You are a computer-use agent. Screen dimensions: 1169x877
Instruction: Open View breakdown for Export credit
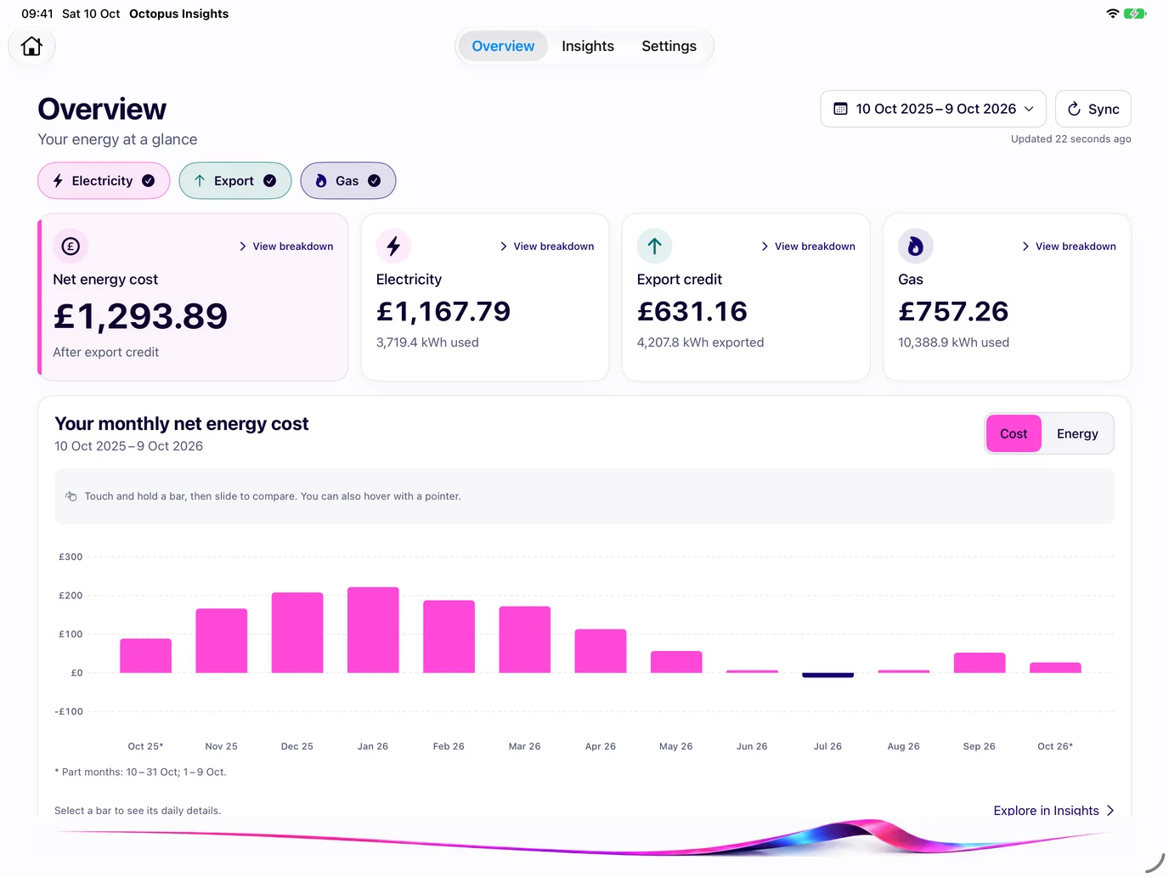click(807, 246)
